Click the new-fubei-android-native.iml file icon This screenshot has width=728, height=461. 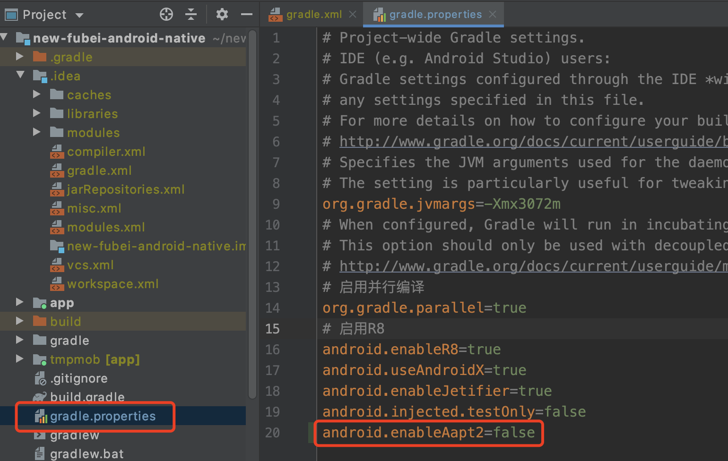57,246
